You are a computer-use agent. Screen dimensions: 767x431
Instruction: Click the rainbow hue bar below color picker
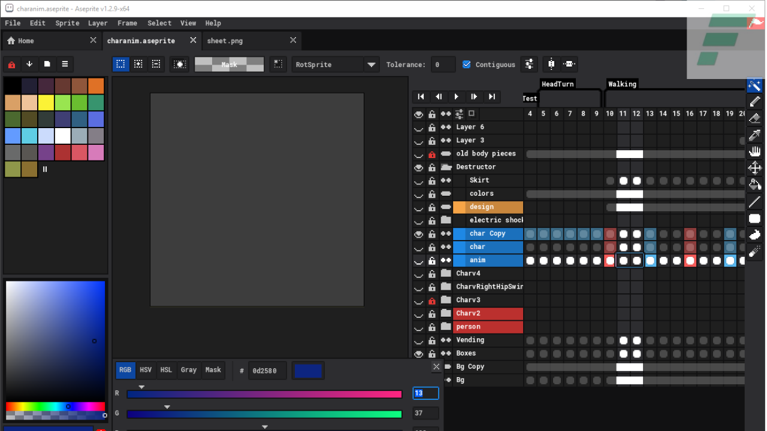(56, 406)
